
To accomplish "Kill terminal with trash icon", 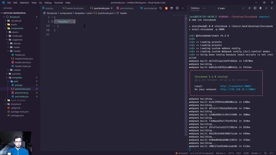I will click(x=260, y=8).
